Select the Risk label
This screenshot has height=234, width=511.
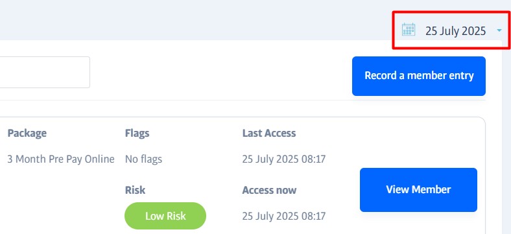point(136,190)
